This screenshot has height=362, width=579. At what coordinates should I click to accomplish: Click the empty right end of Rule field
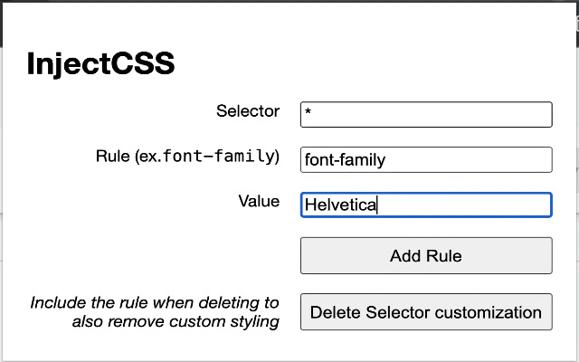(525, 160)
